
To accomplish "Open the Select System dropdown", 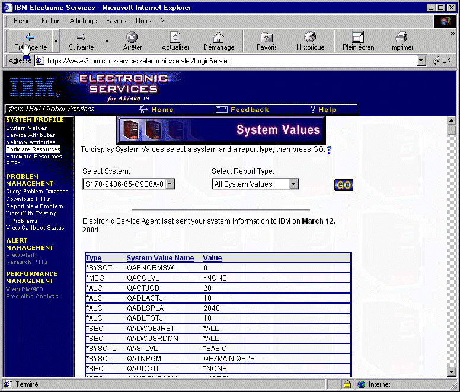I will [x=170, y=184].
